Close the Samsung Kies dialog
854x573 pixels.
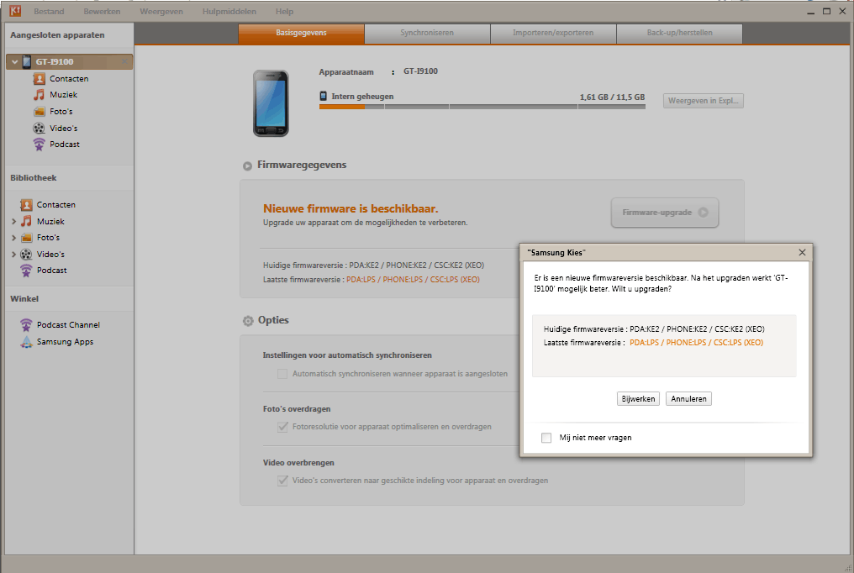(x=802, y=253)
